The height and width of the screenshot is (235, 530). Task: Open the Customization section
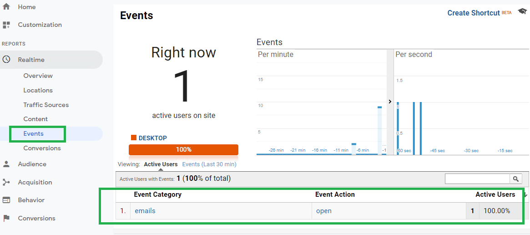click(40, 25)
